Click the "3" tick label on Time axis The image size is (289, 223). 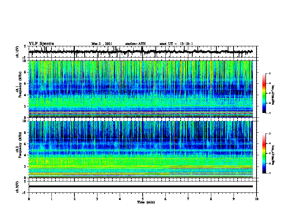tap(97, 199)
